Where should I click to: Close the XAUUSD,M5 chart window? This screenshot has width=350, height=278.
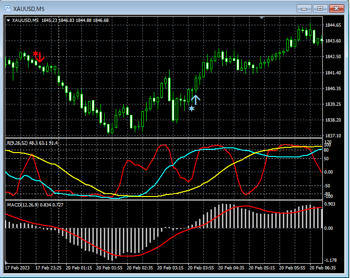[x=336, y=9]
